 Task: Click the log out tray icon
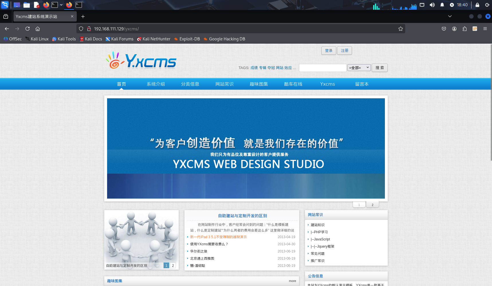(x=487, y=5)
